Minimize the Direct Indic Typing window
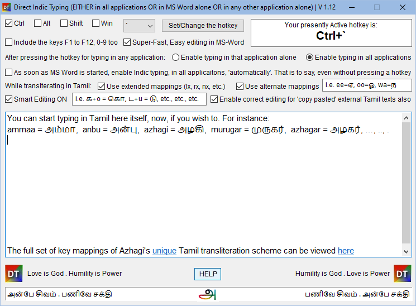The width and height of the screenshot is (416, 306). [352, 7]
